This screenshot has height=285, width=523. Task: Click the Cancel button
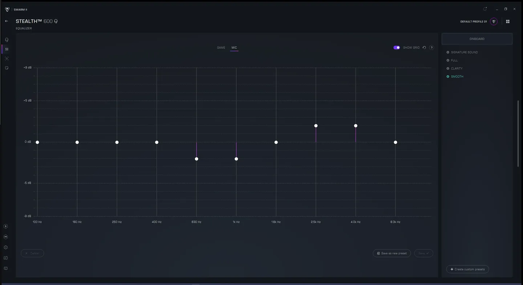32,253
